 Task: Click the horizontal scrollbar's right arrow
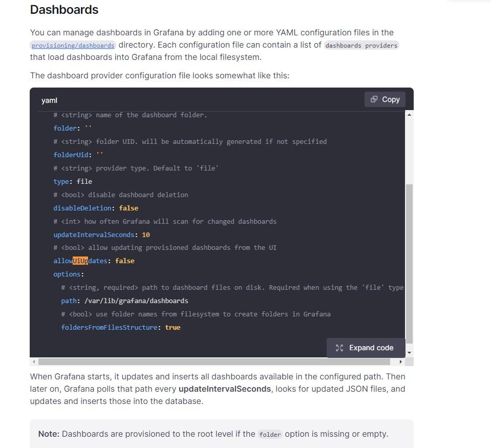point(400,361)
